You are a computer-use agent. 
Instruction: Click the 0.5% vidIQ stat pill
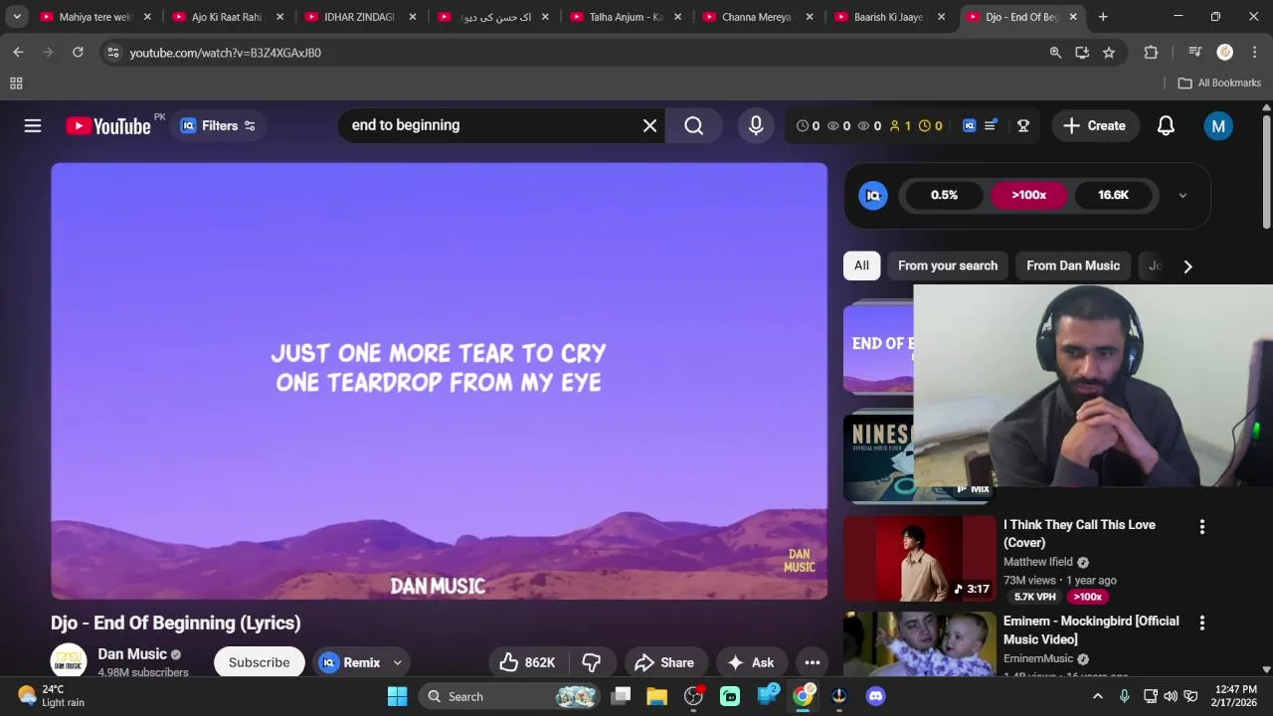pos(944,195)
